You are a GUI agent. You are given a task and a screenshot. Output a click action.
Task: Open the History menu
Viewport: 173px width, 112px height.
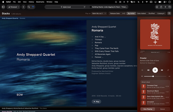click(x=31, y=2)
